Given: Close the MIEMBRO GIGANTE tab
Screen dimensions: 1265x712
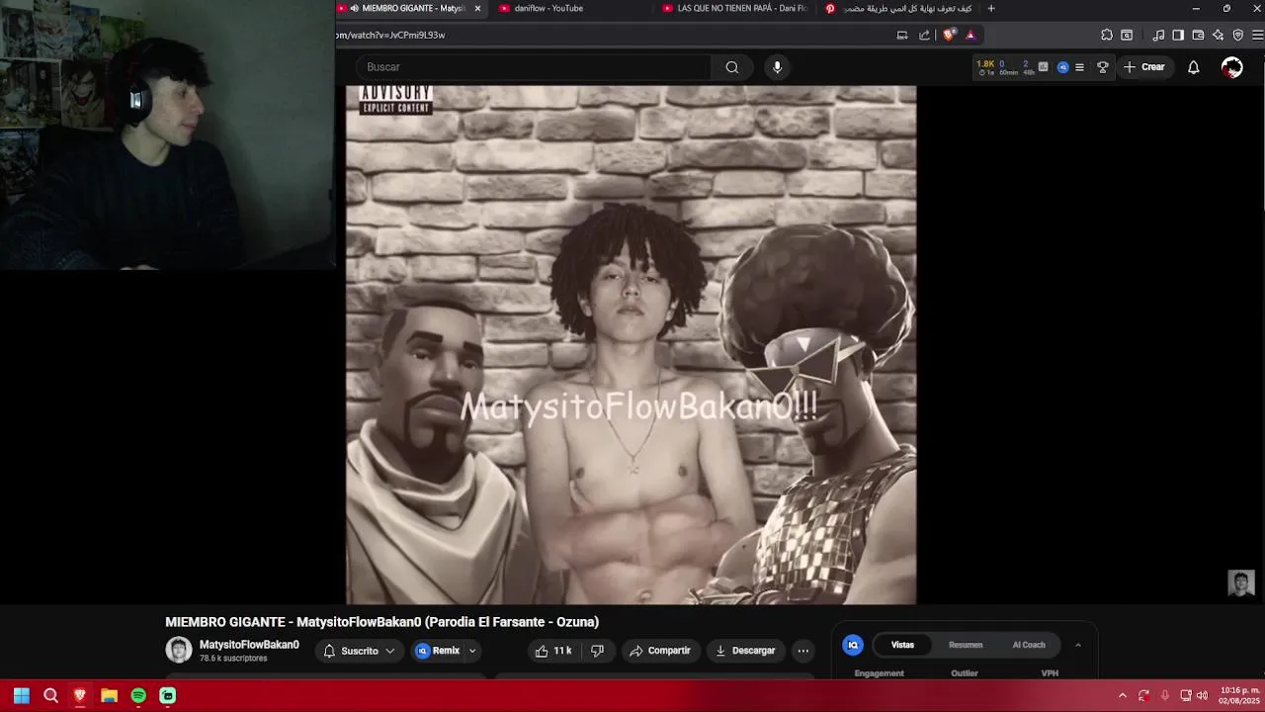Looking at the screenshot, I should click(x=477, y=8).
